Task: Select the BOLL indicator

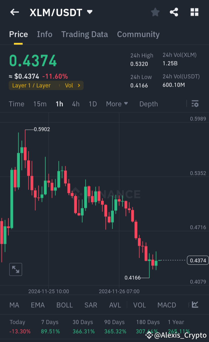Action: [64, 305]
